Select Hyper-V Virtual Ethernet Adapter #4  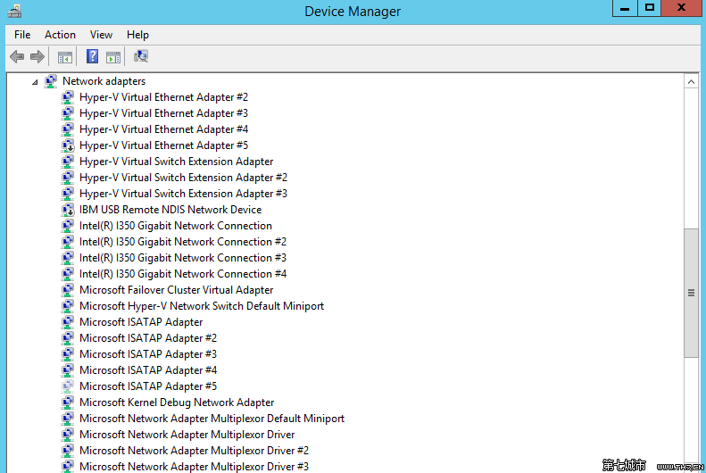163,129
